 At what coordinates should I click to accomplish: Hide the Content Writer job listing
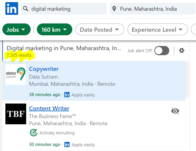(175, 111)
